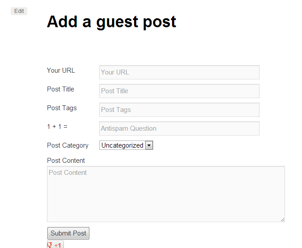Focus the Post Title text field
This screenshot has height=248, width=302.
click(x=179, y=91)
